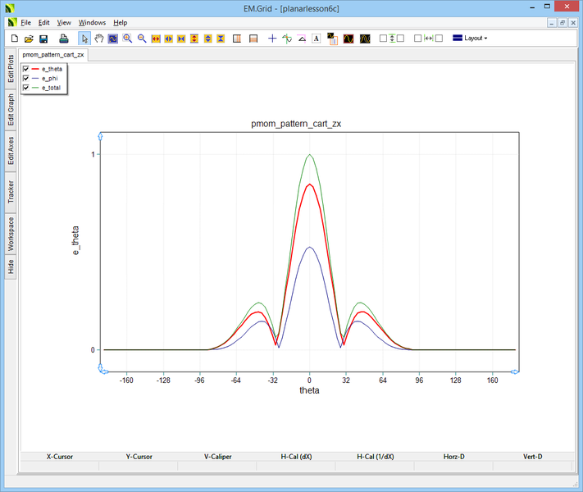
Task: Open a file with folder icon
Action: pos(29,39)
